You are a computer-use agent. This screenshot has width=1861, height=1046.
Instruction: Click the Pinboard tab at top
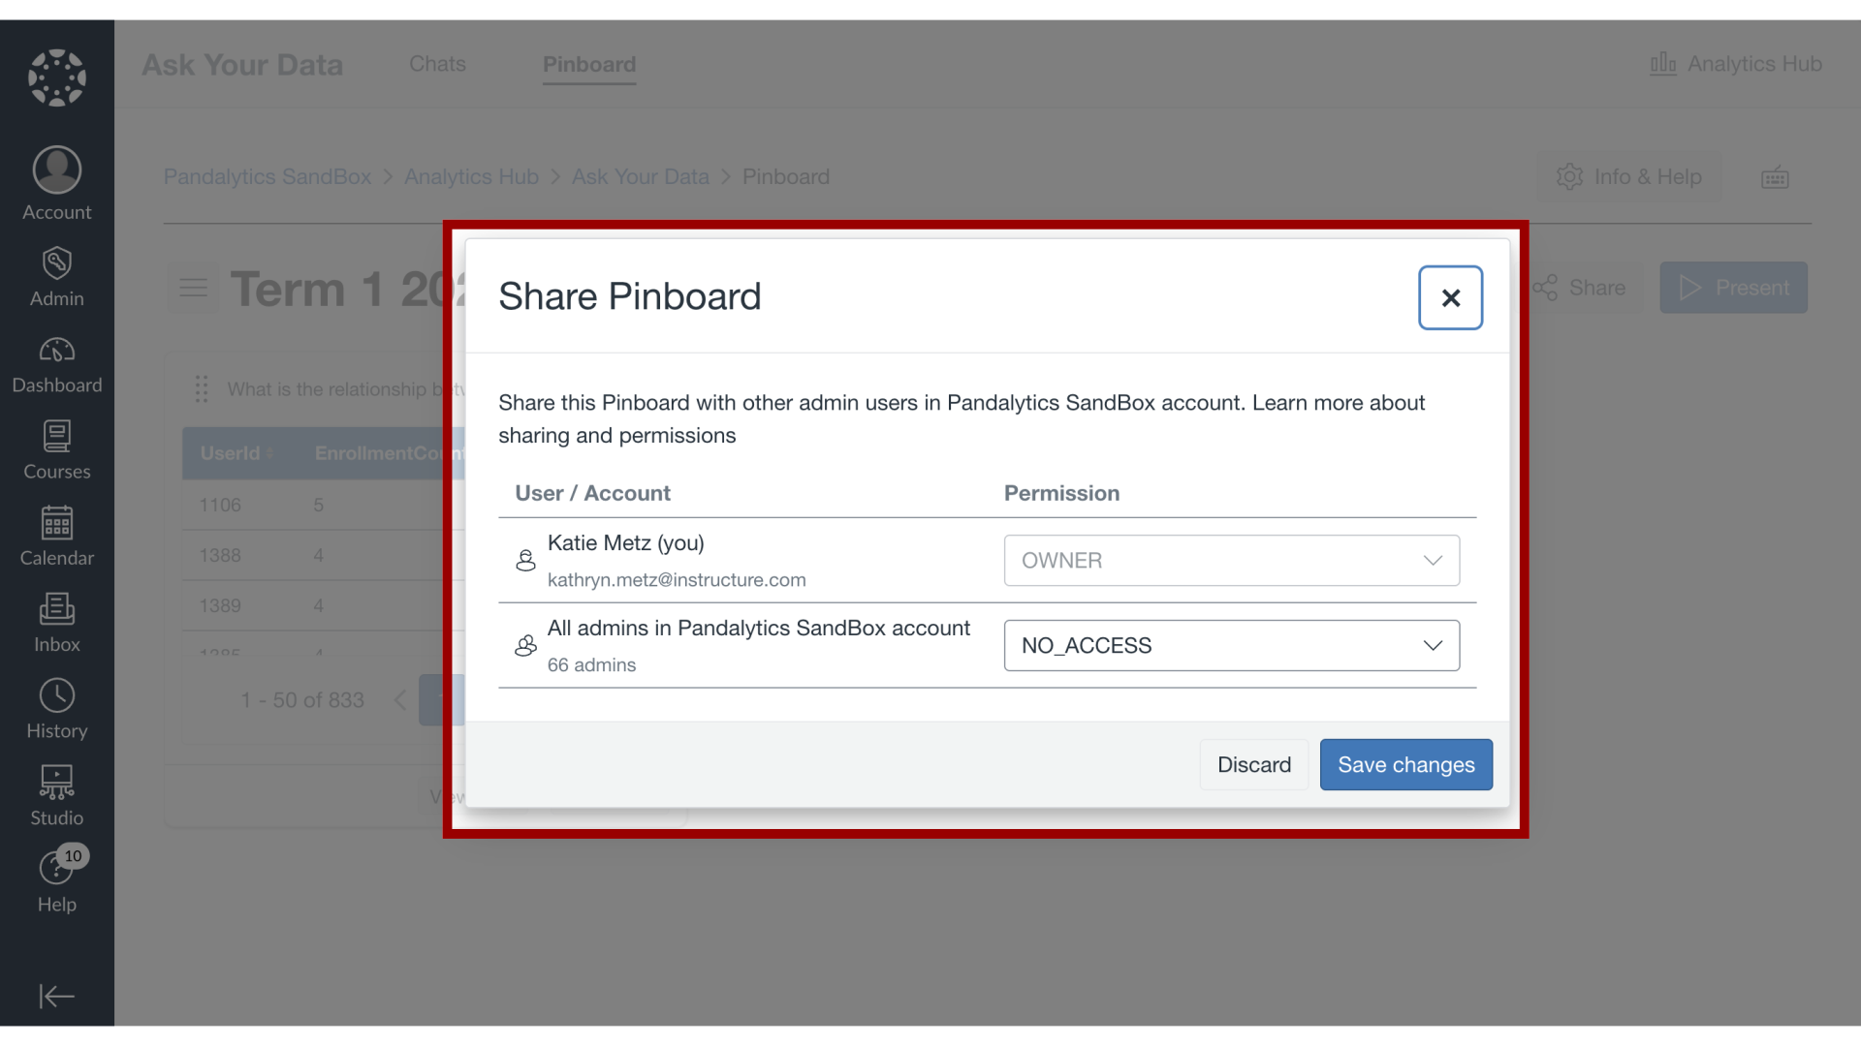point(589,63)
